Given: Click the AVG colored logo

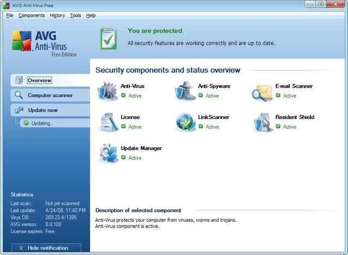Looking at the screenshot, I should click(x=22, y=41).
